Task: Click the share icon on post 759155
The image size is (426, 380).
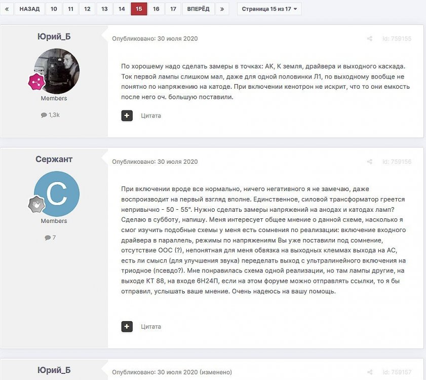Action: [369, 39]
